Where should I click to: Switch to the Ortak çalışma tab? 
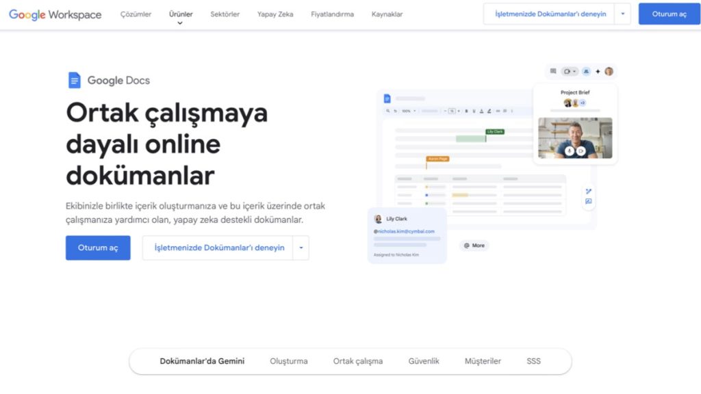click(357, 361)
